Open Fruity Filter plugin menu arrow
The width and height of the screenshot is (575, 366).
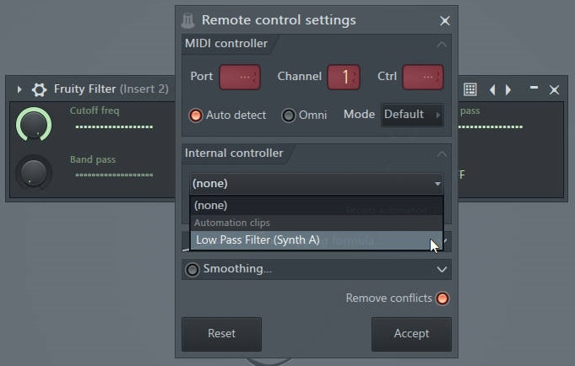(x=19, y=89)
